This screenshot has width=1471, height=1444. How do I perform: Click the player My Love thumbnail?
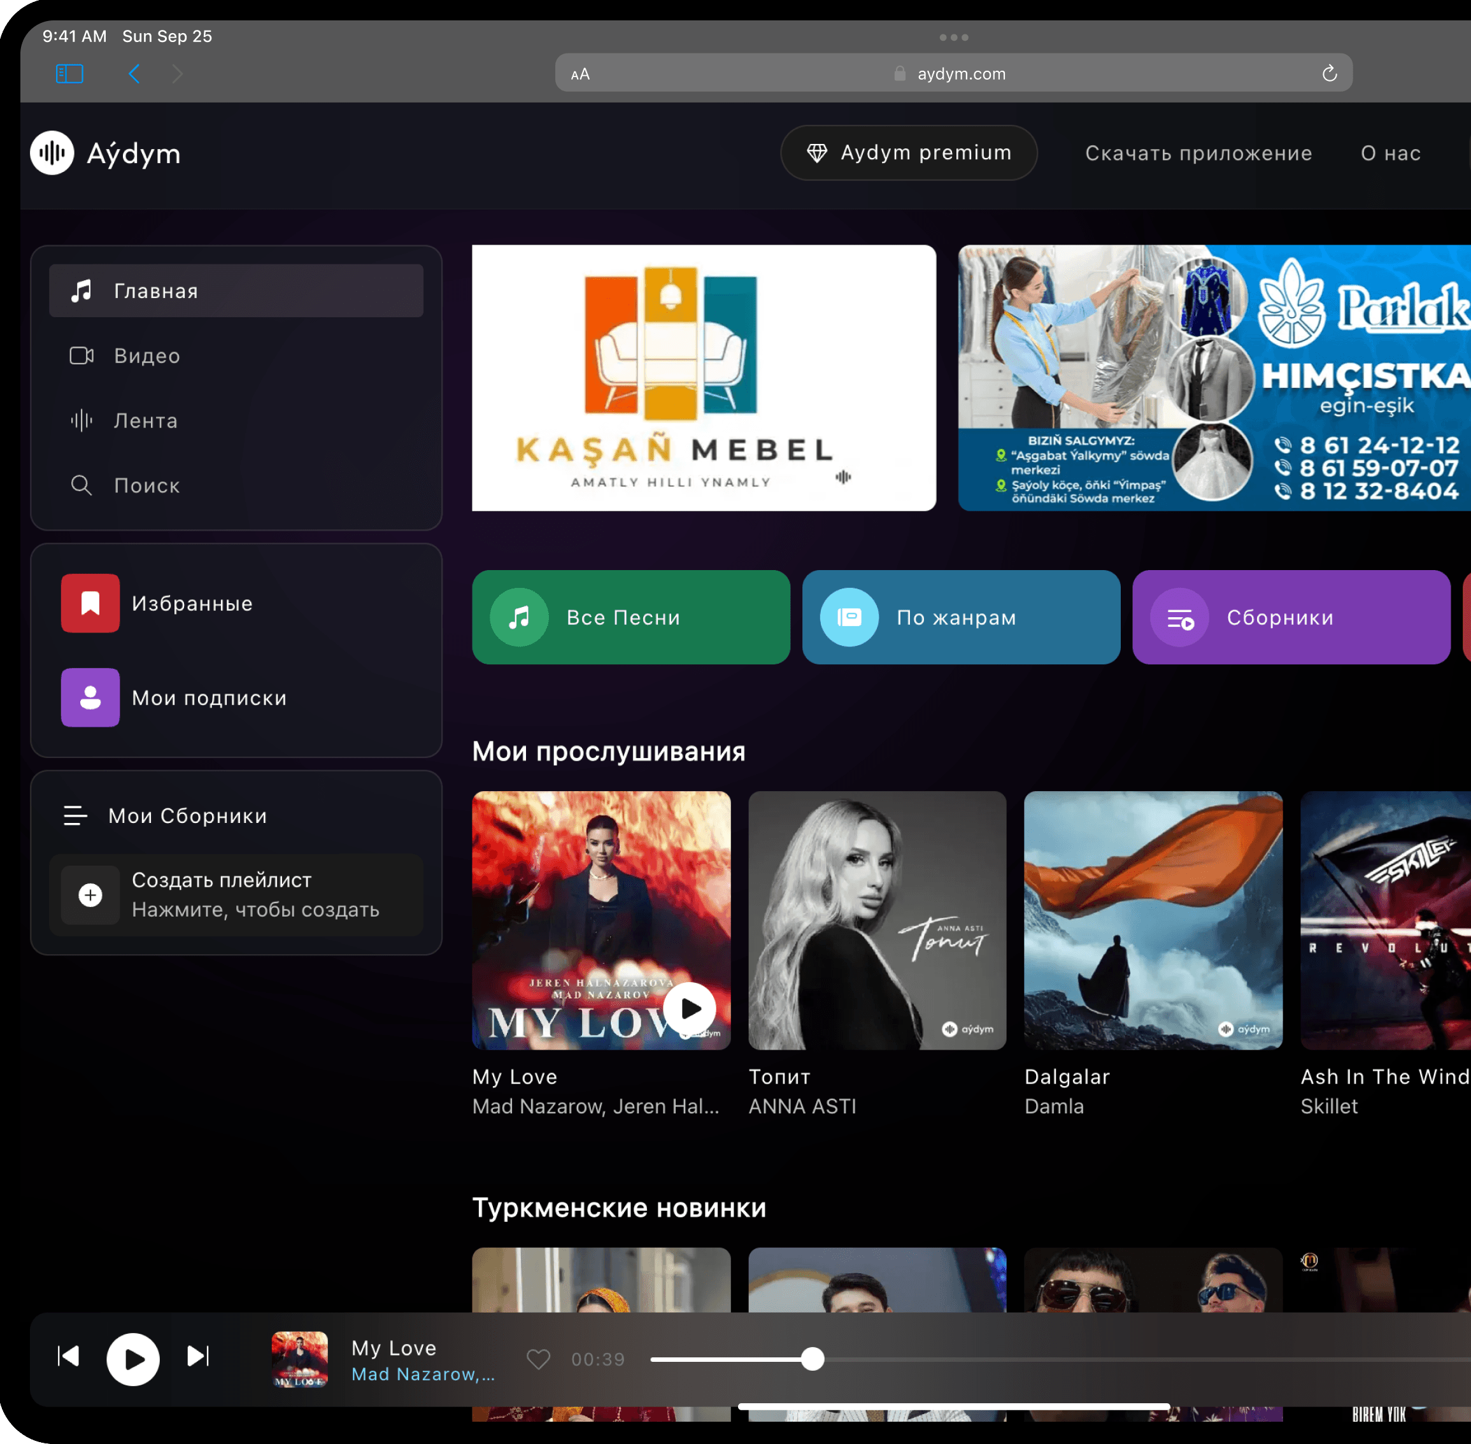tap(299, 1359)
